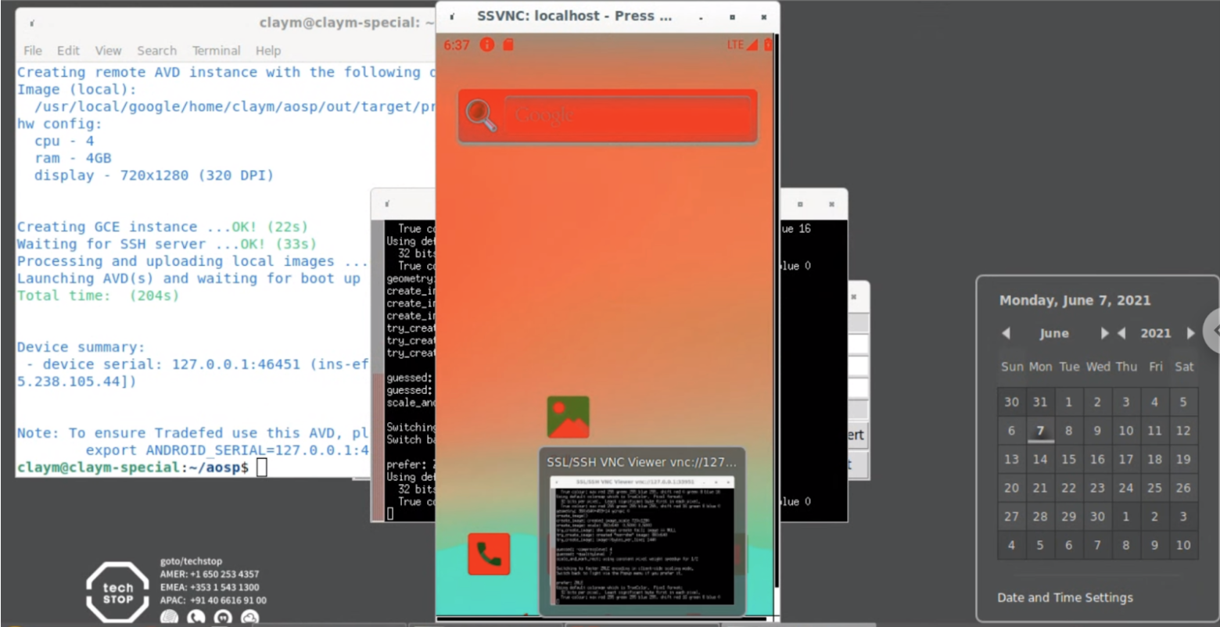This screenshot has width=1220, height=627.
Task: Select today's highlighted date in calendar
Action: click(x=1040, y=431)
